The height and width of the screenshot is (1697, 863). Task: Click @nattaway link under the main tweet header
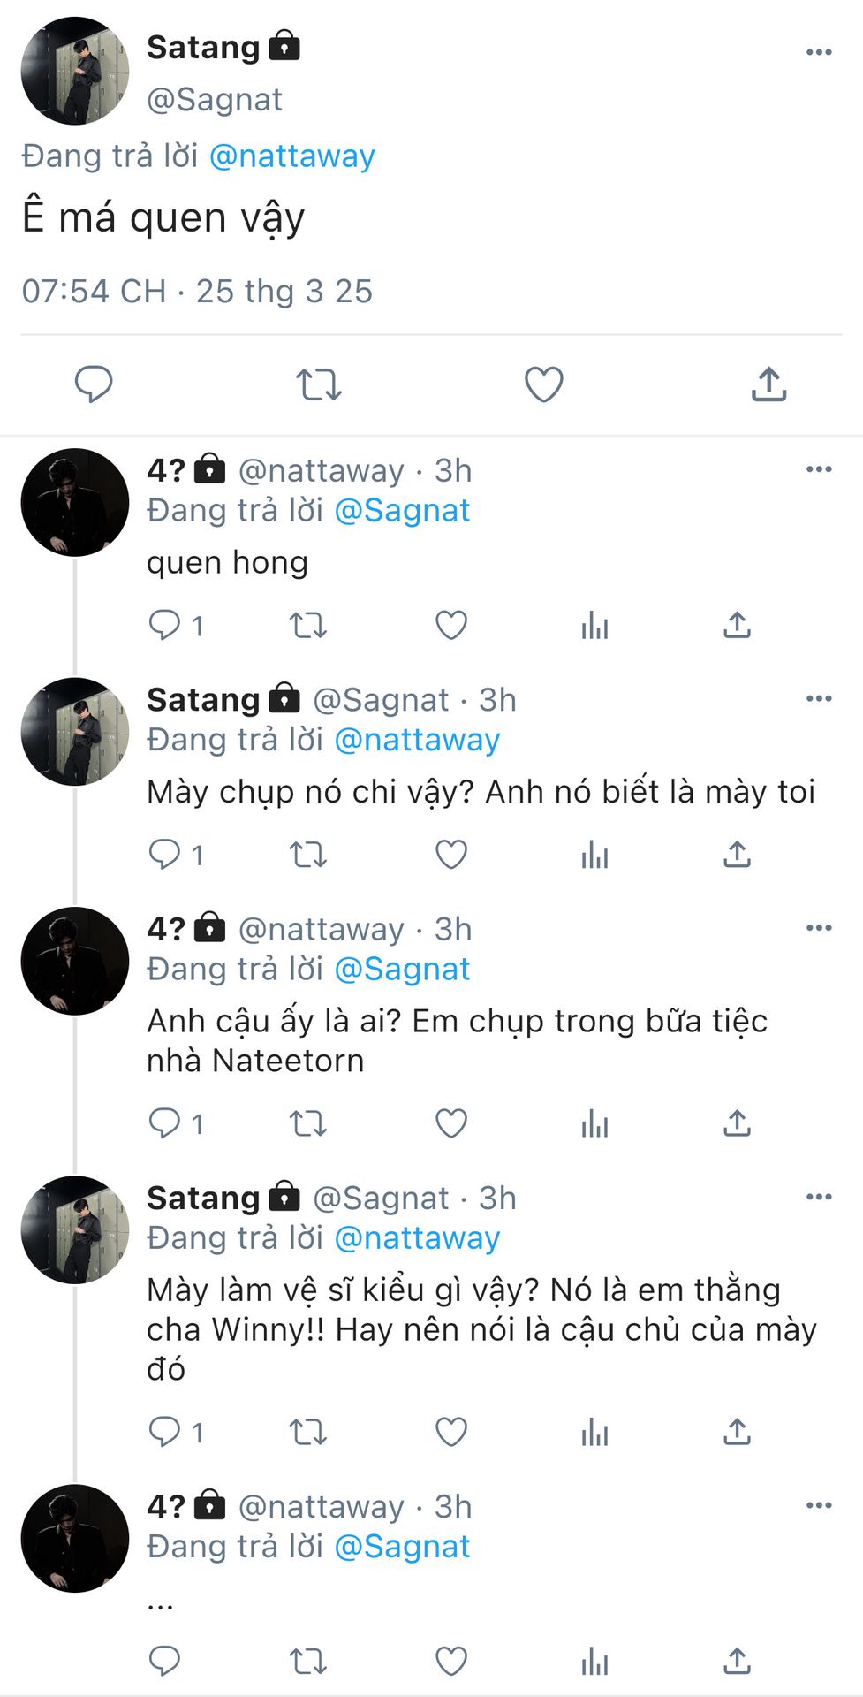(x=291, y=156)
